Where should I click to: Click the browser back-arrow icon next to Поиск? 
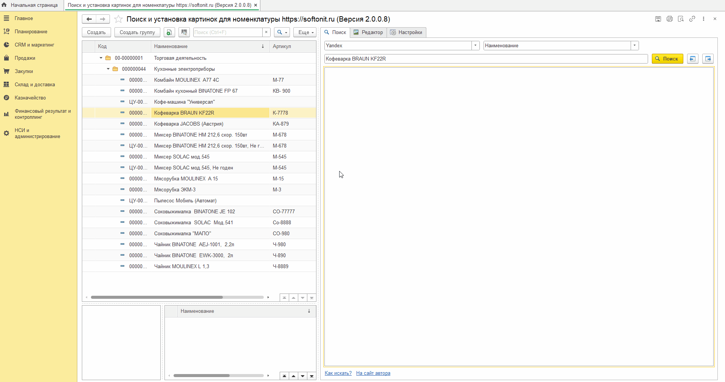tap(692, 59)
